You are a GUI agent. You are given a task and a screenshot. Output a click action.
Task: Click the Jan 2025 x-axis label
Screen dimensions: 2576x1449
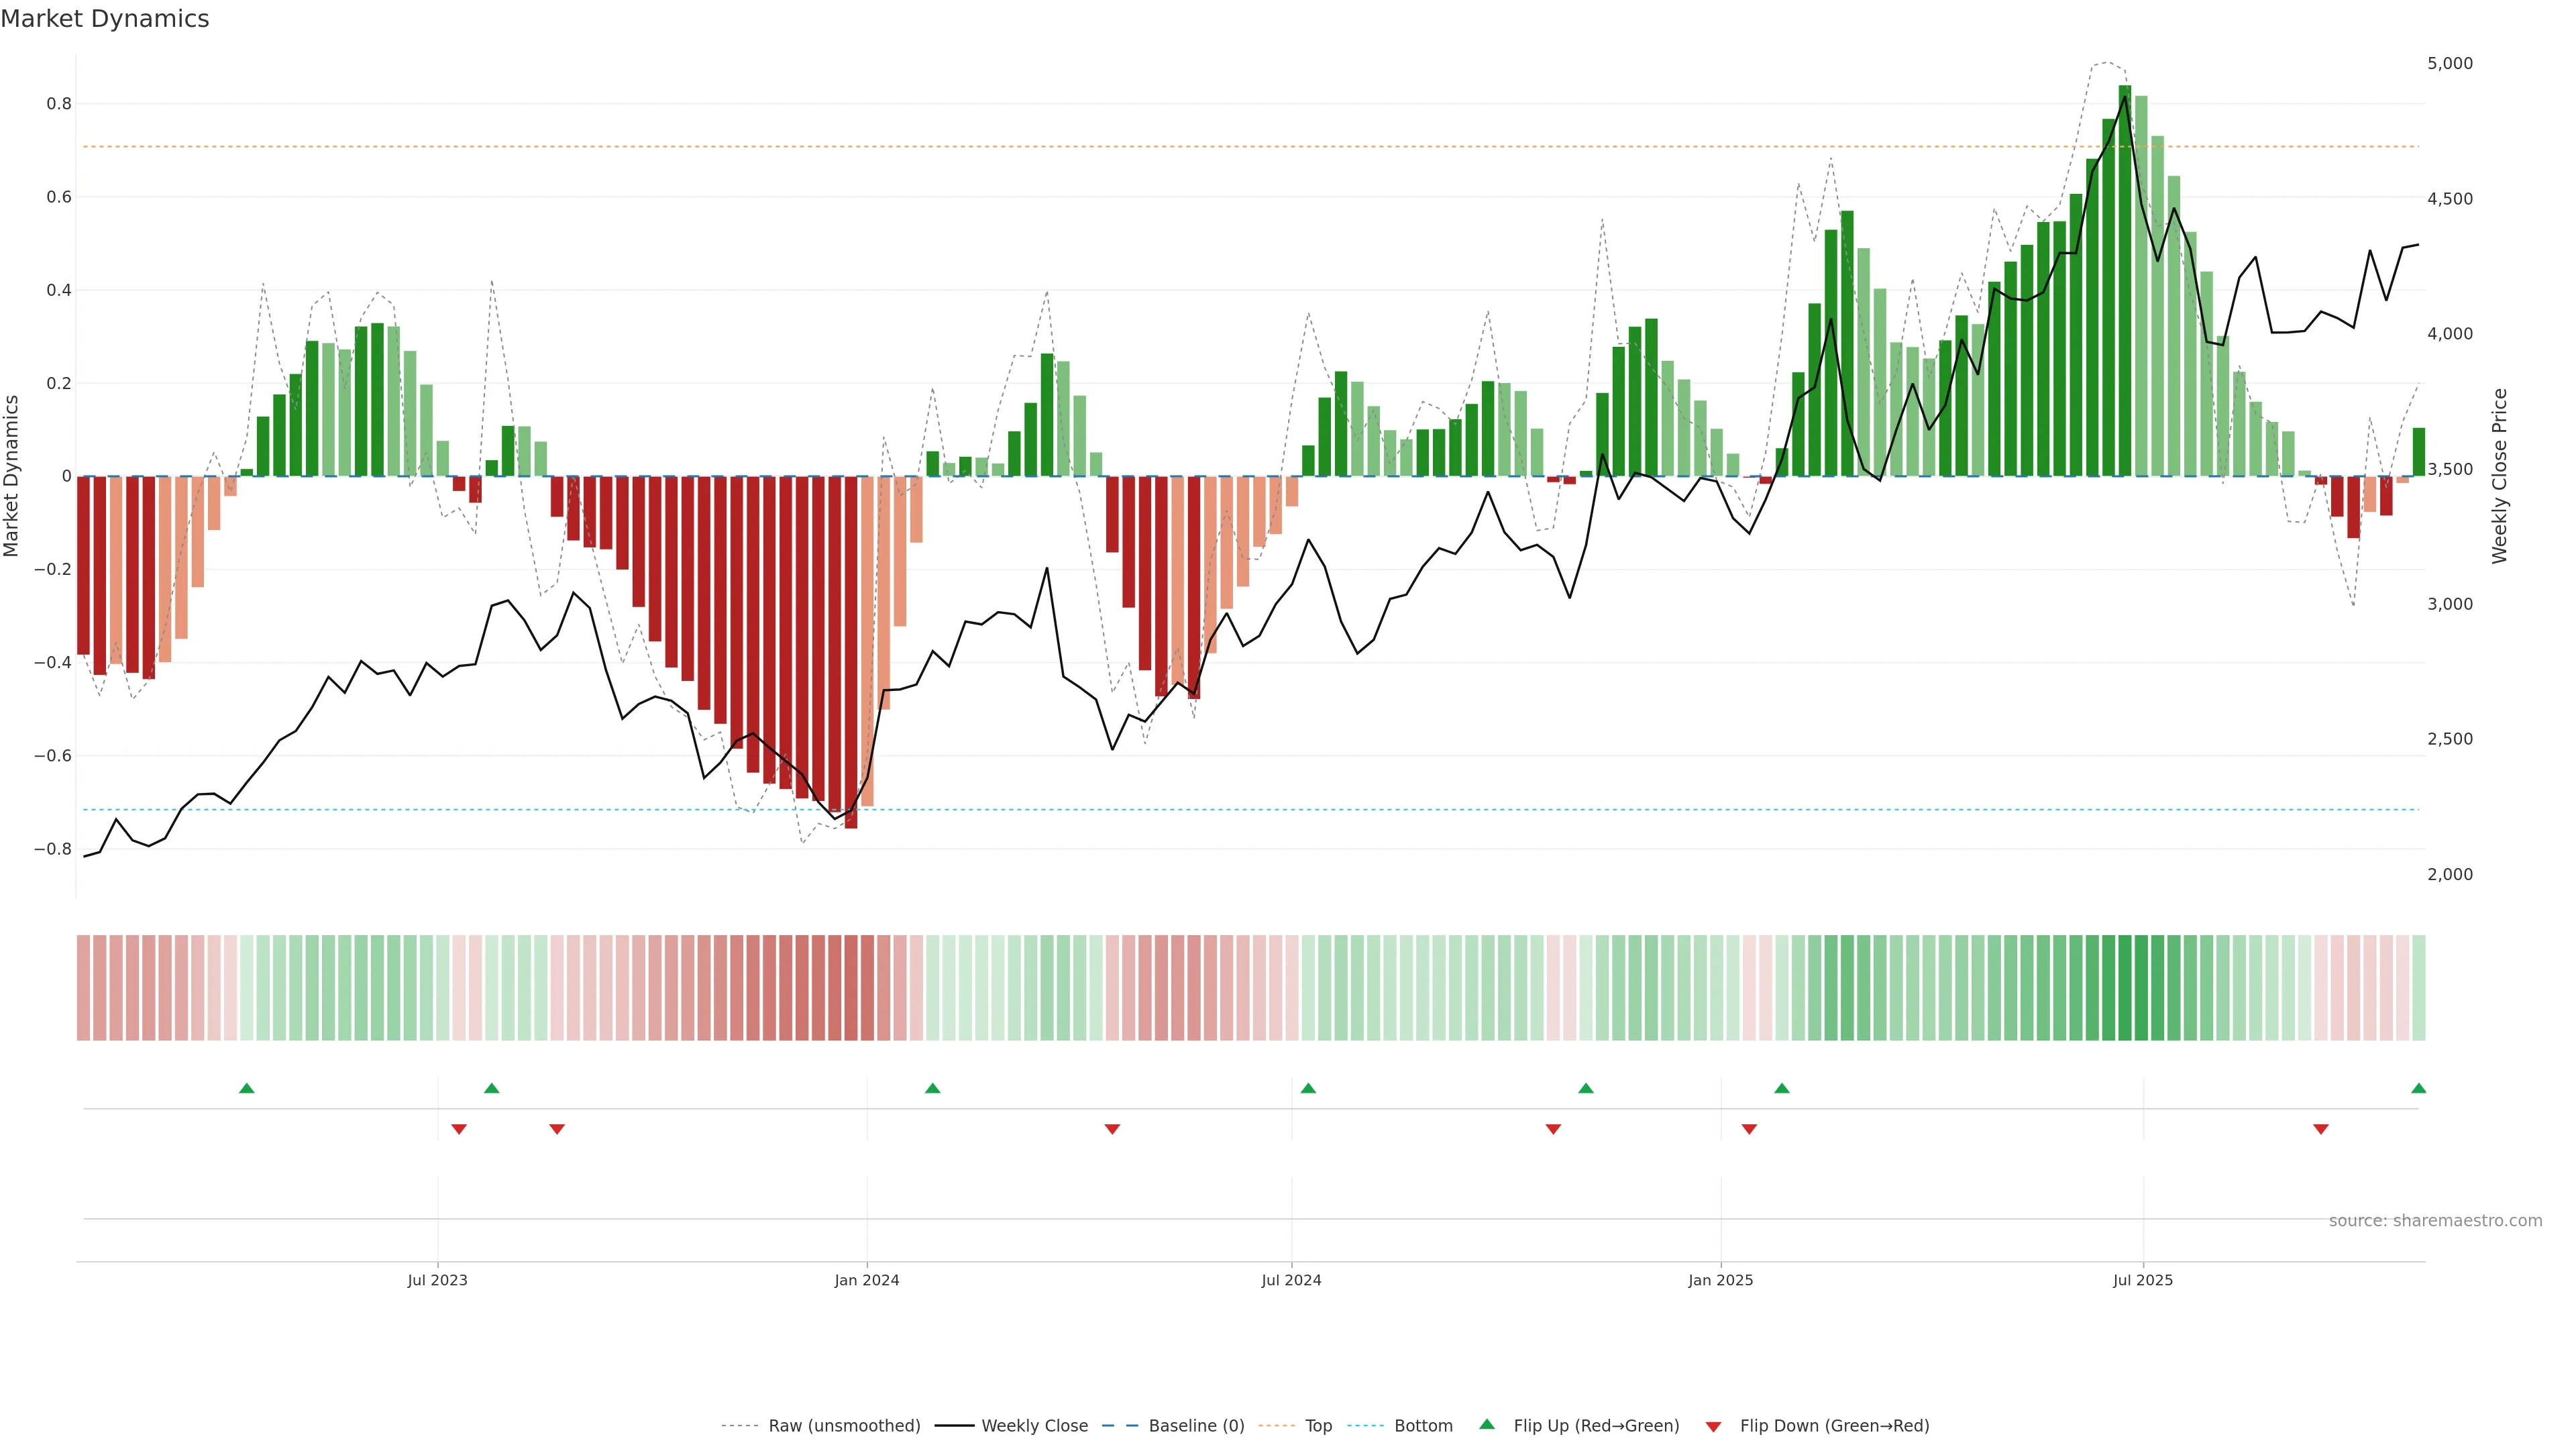click(x=1720, y=1280)
